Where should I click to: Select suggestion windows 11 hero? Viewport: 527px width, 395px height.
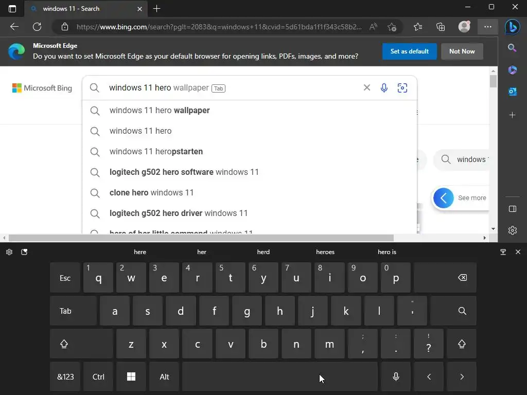pos(250,131)
